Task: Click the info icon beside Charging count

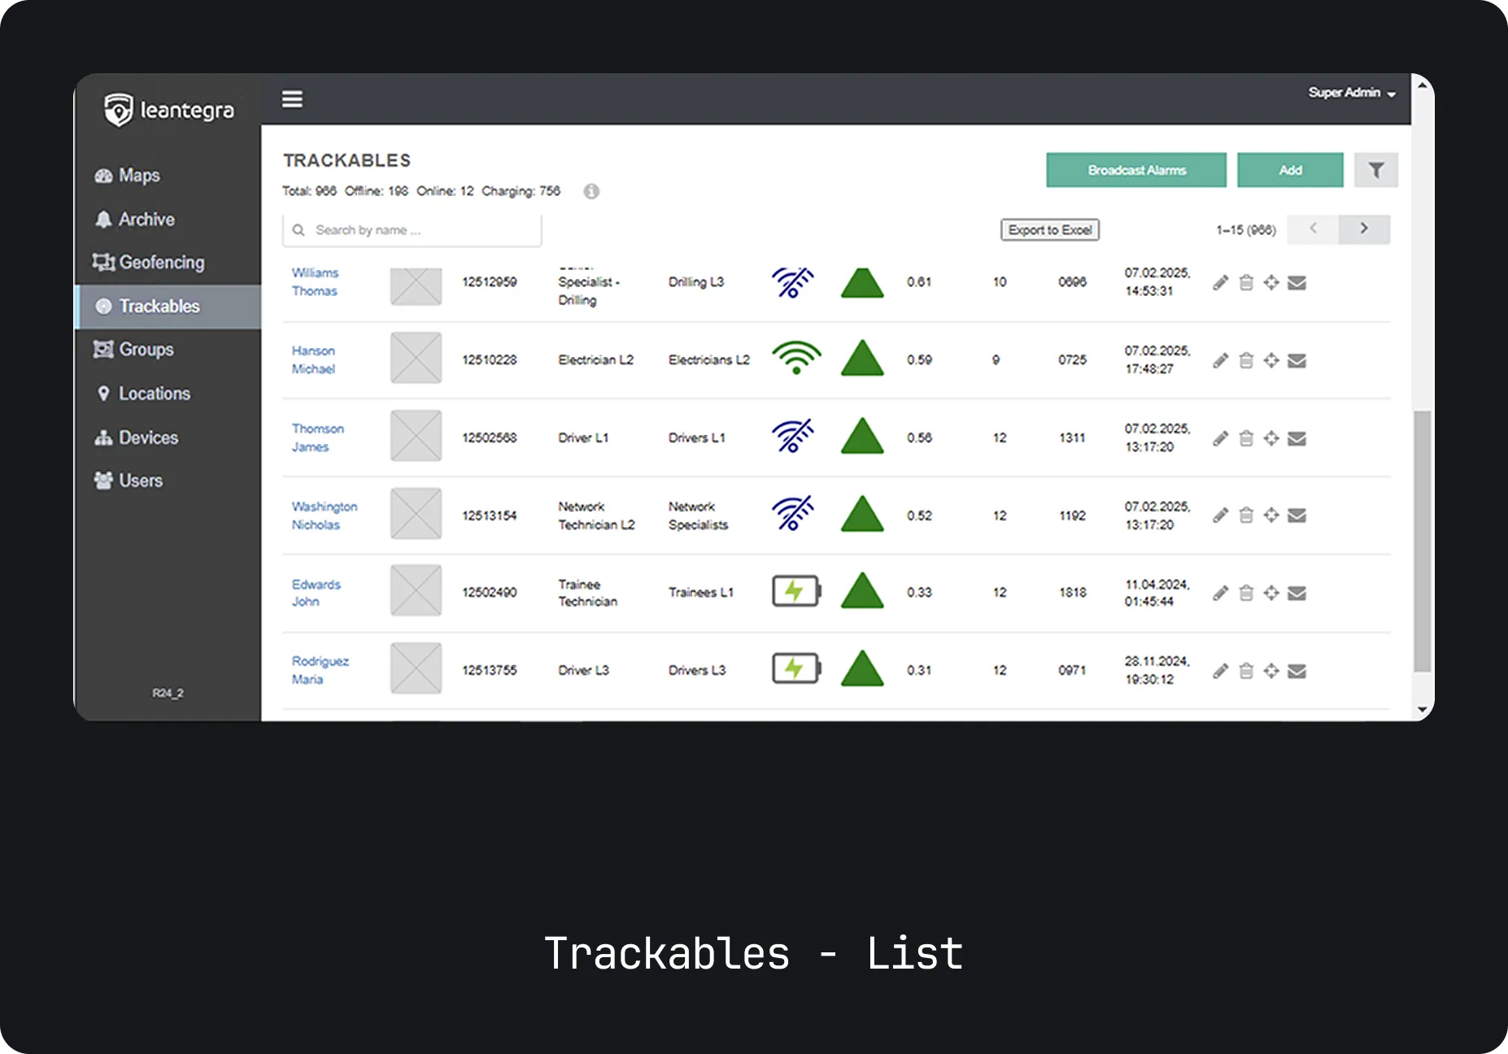Action: (x=591, y=191)
